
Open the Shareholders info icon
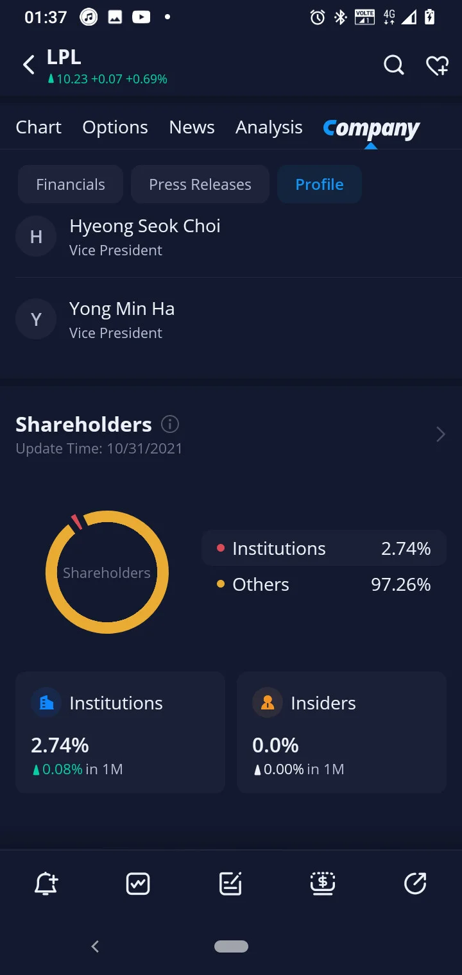point(170,424)
